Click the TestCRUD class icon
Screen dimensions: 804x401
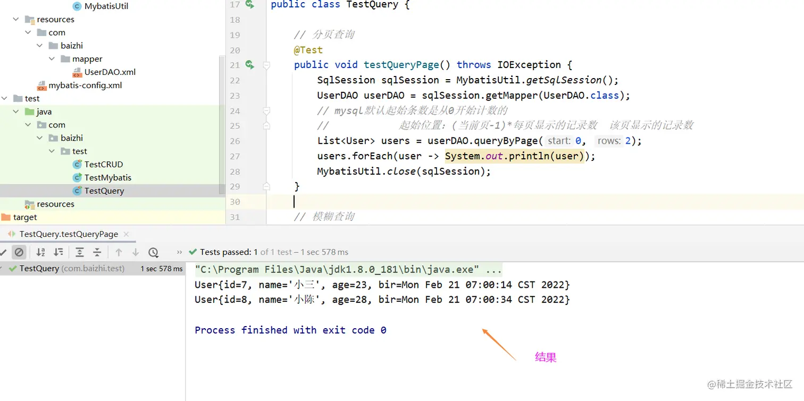pyautogui.click(x=77, y=165)
